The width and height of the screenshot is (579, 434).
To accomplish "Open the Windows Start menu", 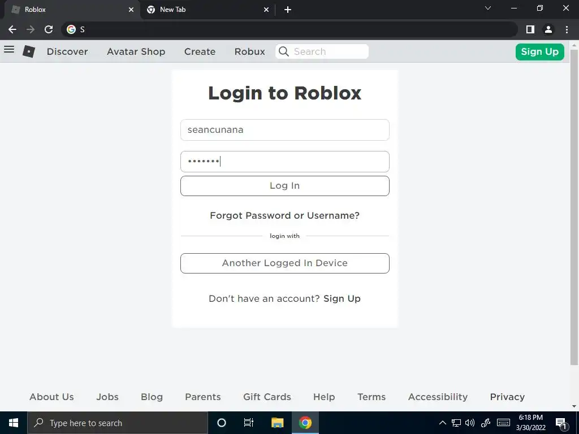I will pos(14,423).
